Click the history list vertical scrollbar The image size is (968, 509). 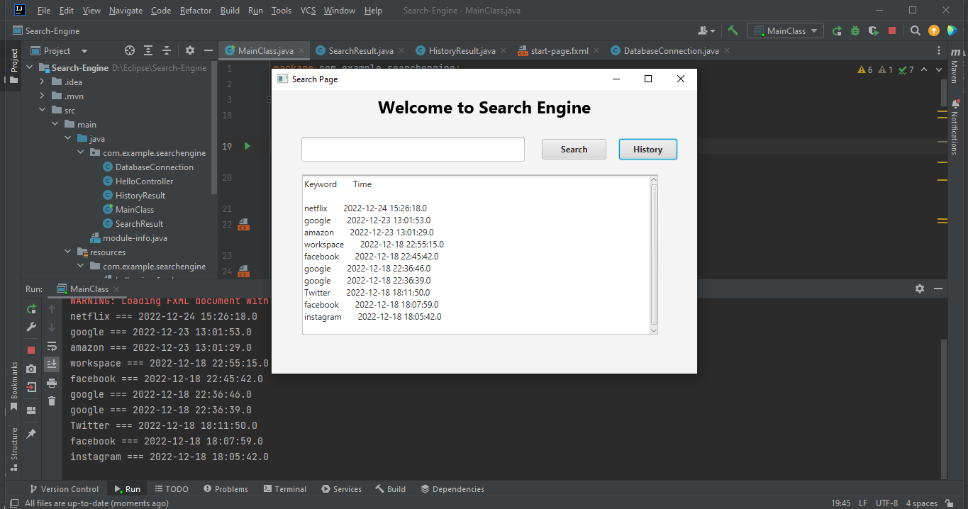[654, 254]
